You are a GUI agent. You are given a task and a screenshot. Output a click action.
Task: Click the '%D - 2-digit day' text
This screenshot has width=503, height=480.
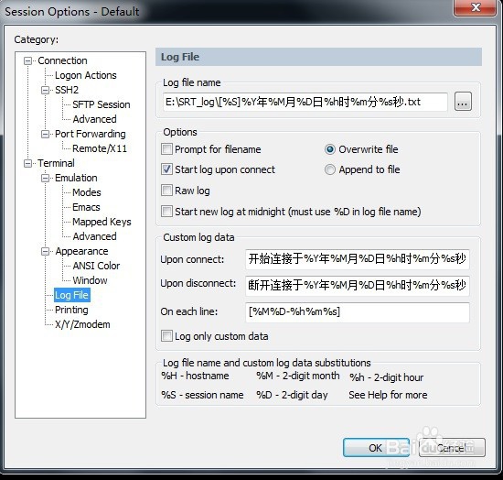pyautogui.click(x=292, y=395)
